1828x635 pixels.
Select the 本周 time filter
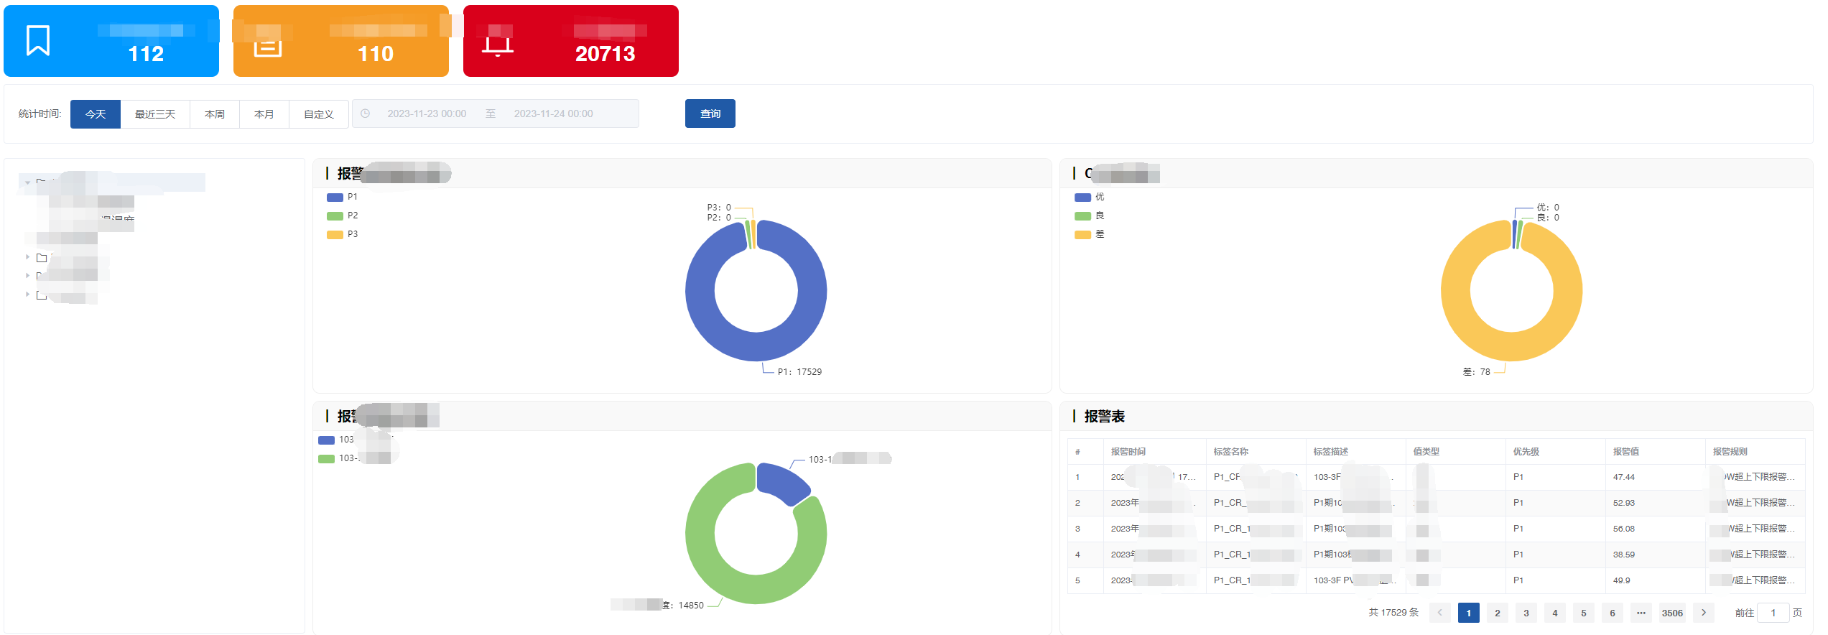[x=215, y=114]
